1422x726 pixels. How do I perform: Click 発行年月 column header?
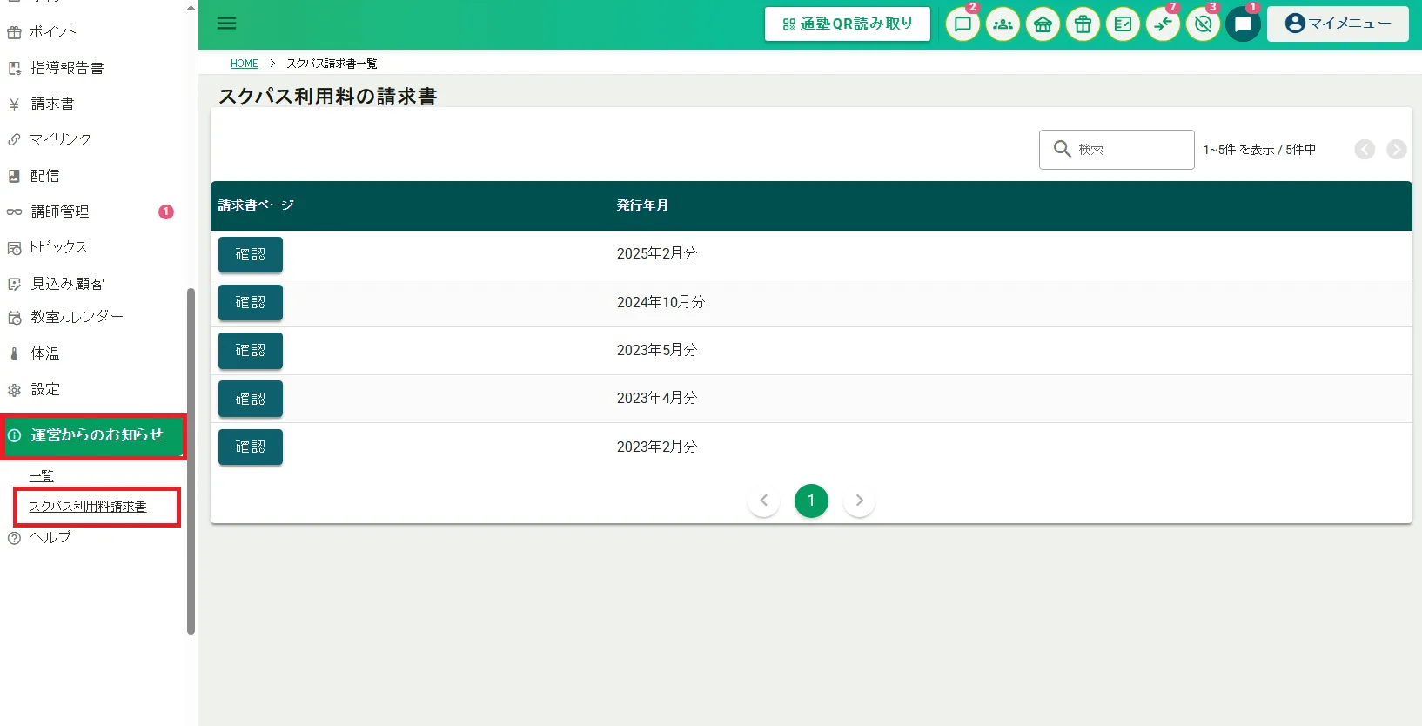point(642,205)
